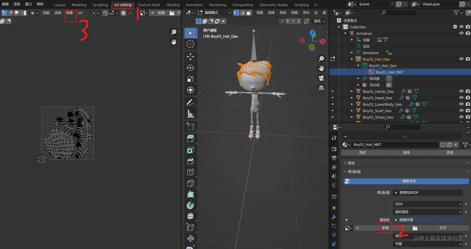Click the UV editor pan hand icon
The width and height of the screenshot is (471, 249).
[174, 42]
